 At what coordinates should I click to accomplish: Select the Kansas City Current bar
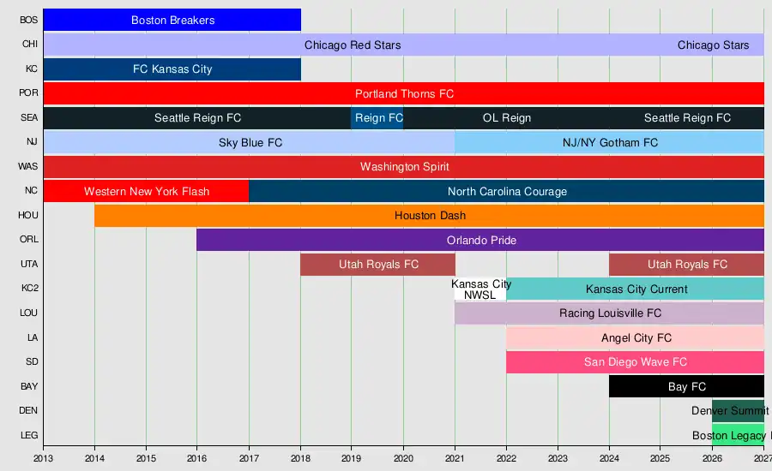[x=635, y=289]
